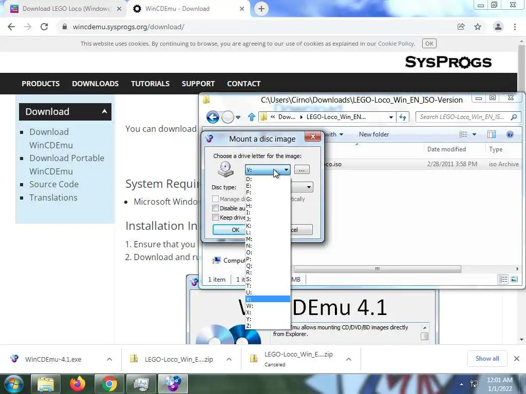526x394 pixels.
Task: Go up one folder in Explorer
Action: point(252,117)
